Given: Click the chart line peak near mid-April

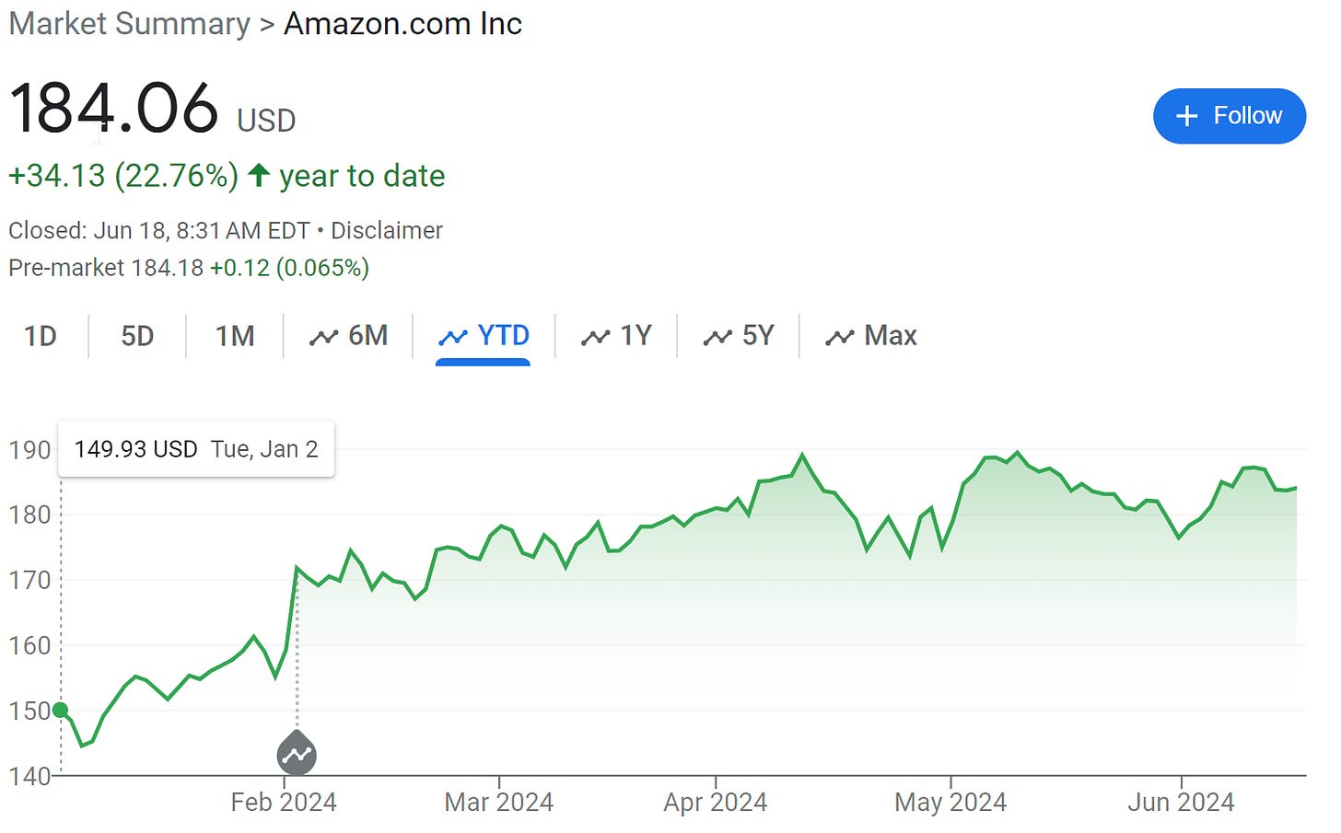Looking at the screenshot, I should (x=802, y=455).
